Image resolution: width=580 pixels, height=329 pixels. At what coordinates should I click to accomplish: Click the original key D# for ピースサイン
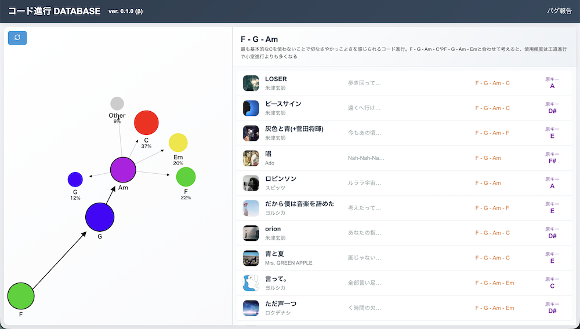pos(552,111)
